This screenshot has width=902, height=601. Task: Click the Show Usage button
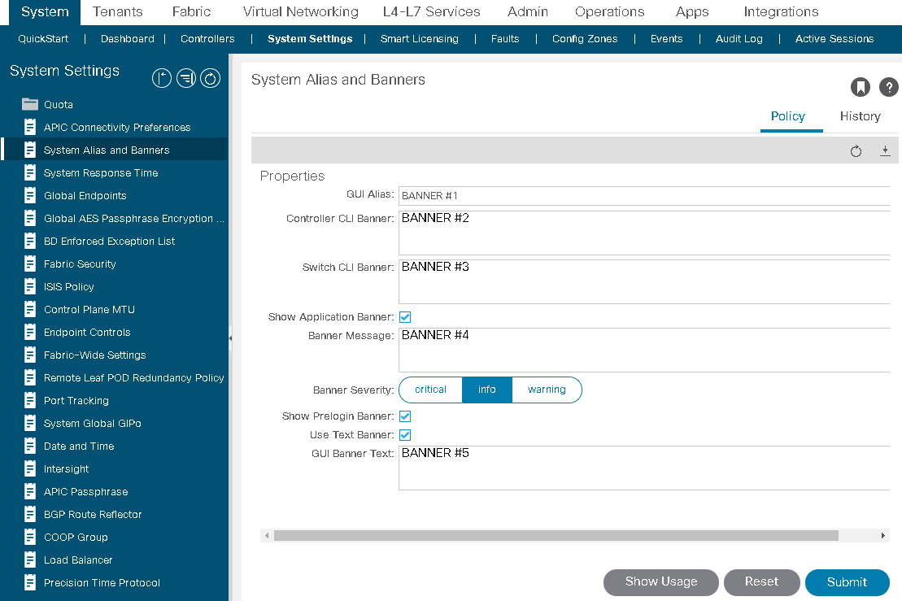(661, 582)
